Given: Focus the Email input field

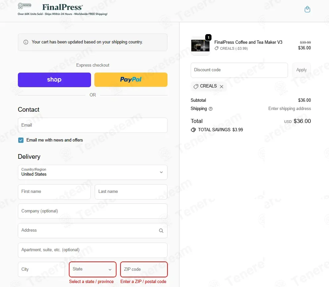Looking at the screenshot, I should [93, 125].
